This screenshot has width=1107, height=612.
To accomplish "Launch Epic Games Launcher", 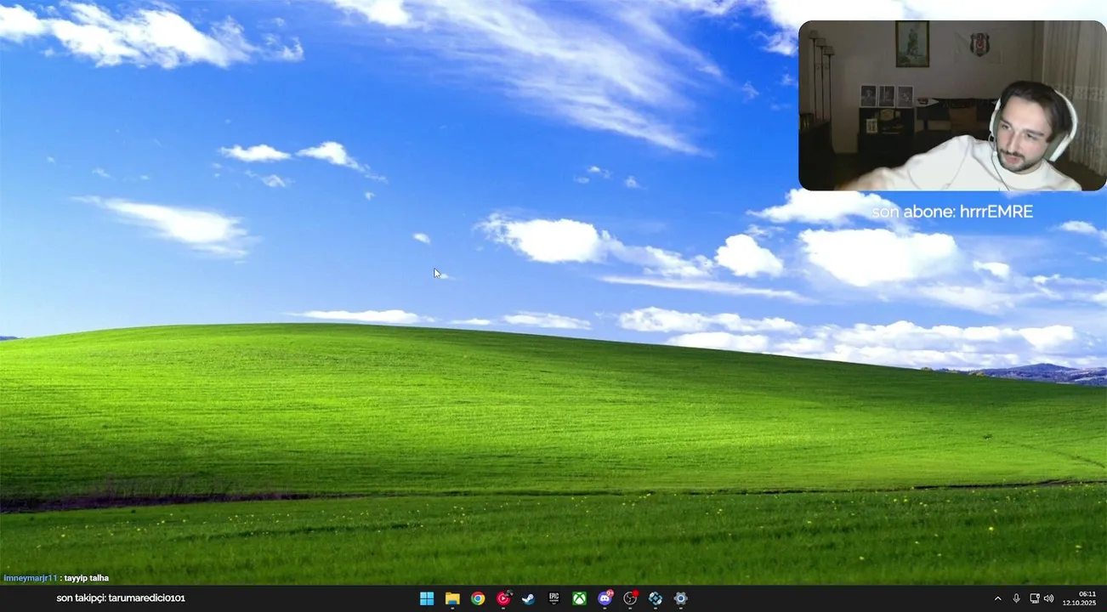I will coord(553,598).
